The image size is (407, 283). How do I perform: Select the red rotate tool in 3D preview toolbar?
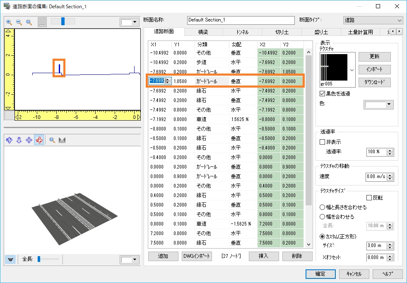click(x=39, y=140)
